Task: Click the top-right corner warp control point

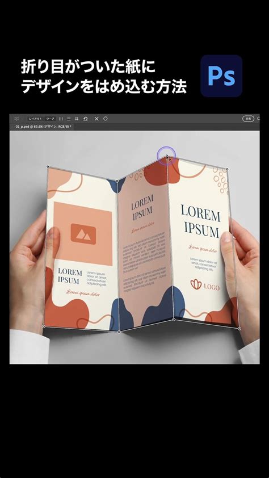Action: click(227, 169)
